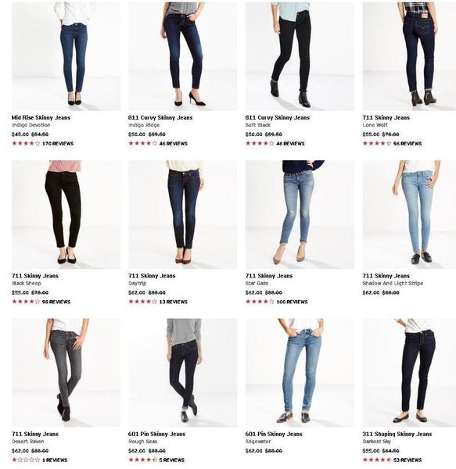Image resolution: width=456 pixels, height=469 pixels.
Task: Click the 311 Shaping Skinny Jeans title
Action: click(397, 434)
